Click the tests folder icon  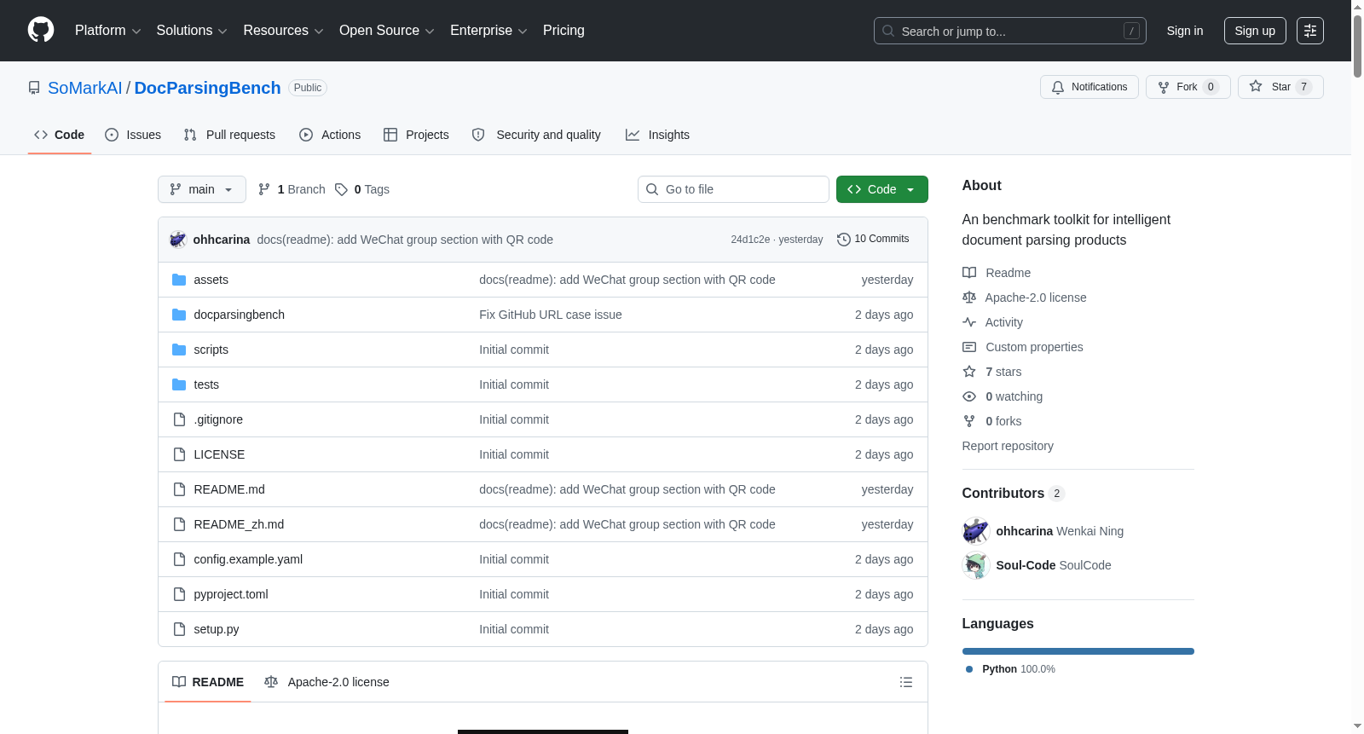point(179,384)
